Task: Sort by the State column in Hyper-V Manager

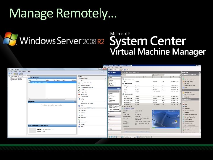Action: 47,80
